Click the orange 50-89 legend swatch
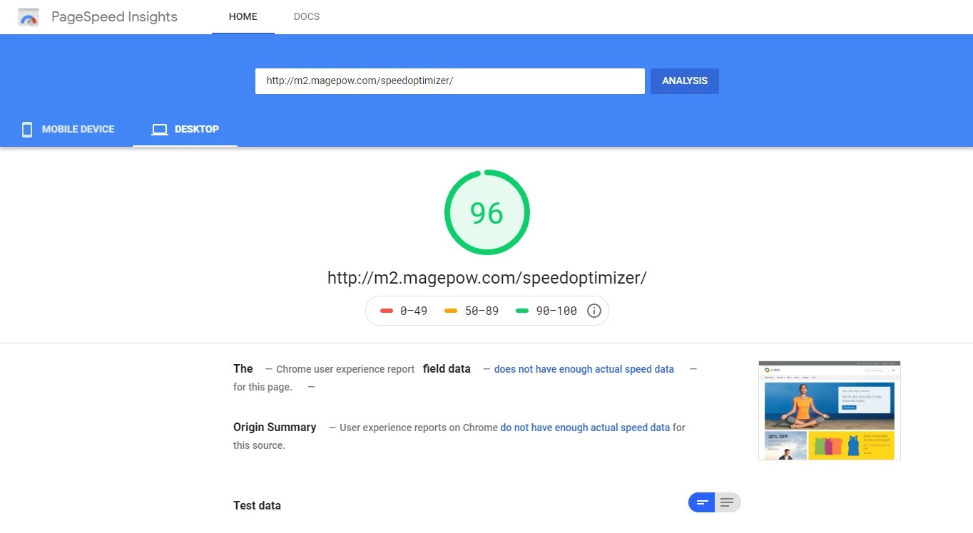973x533 pixels. [451, 311]
